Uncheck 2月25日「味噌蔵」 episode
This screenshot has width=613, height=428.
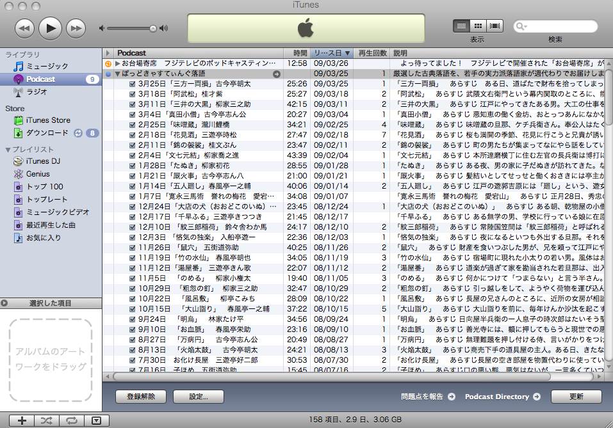click(132, 125)
